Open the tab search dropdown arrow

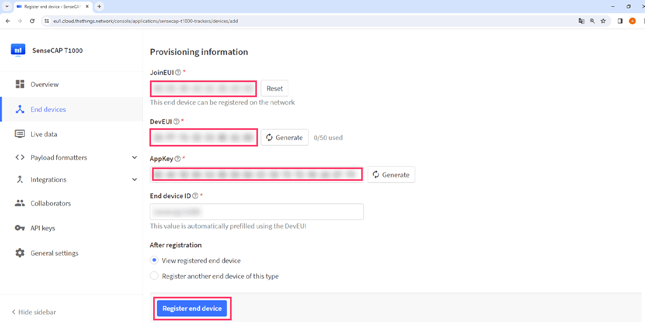6,6
